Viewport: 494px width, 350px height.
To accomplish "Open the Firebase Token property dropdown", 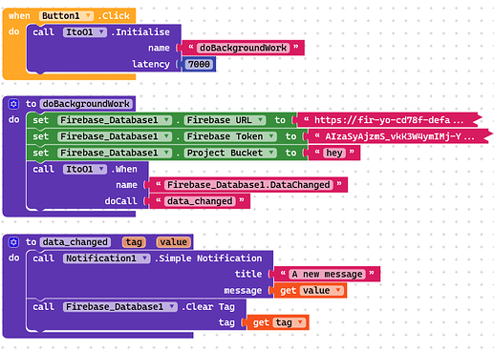I will (230, 136).
